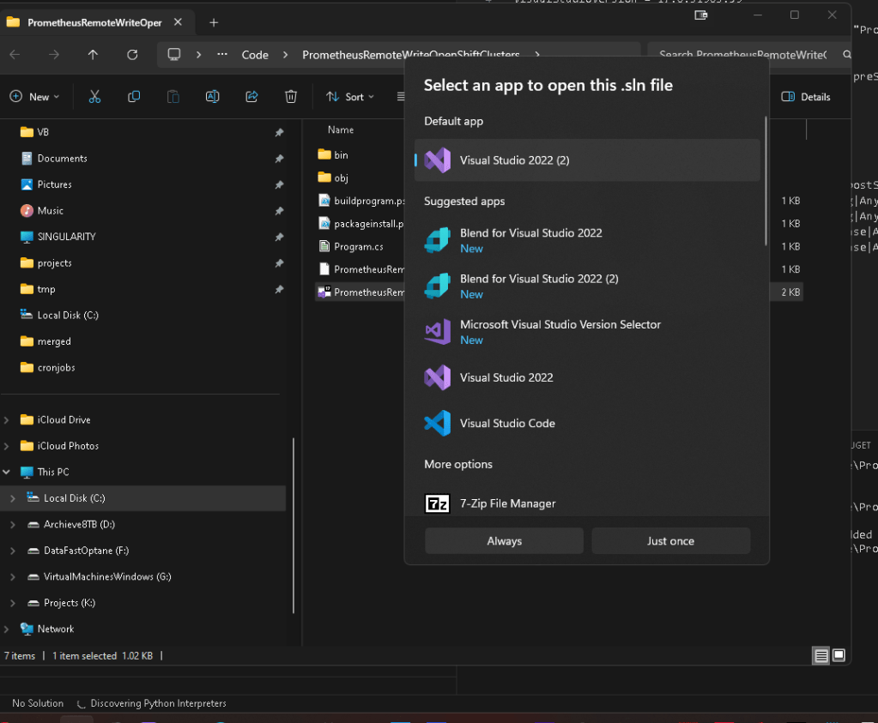
Task: Click the Cut scissors icon
Action: tap(94, 97)
